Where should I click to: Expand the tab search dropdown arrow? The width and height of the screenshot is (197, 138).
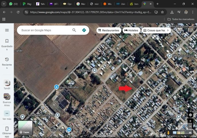coord(4,4)
